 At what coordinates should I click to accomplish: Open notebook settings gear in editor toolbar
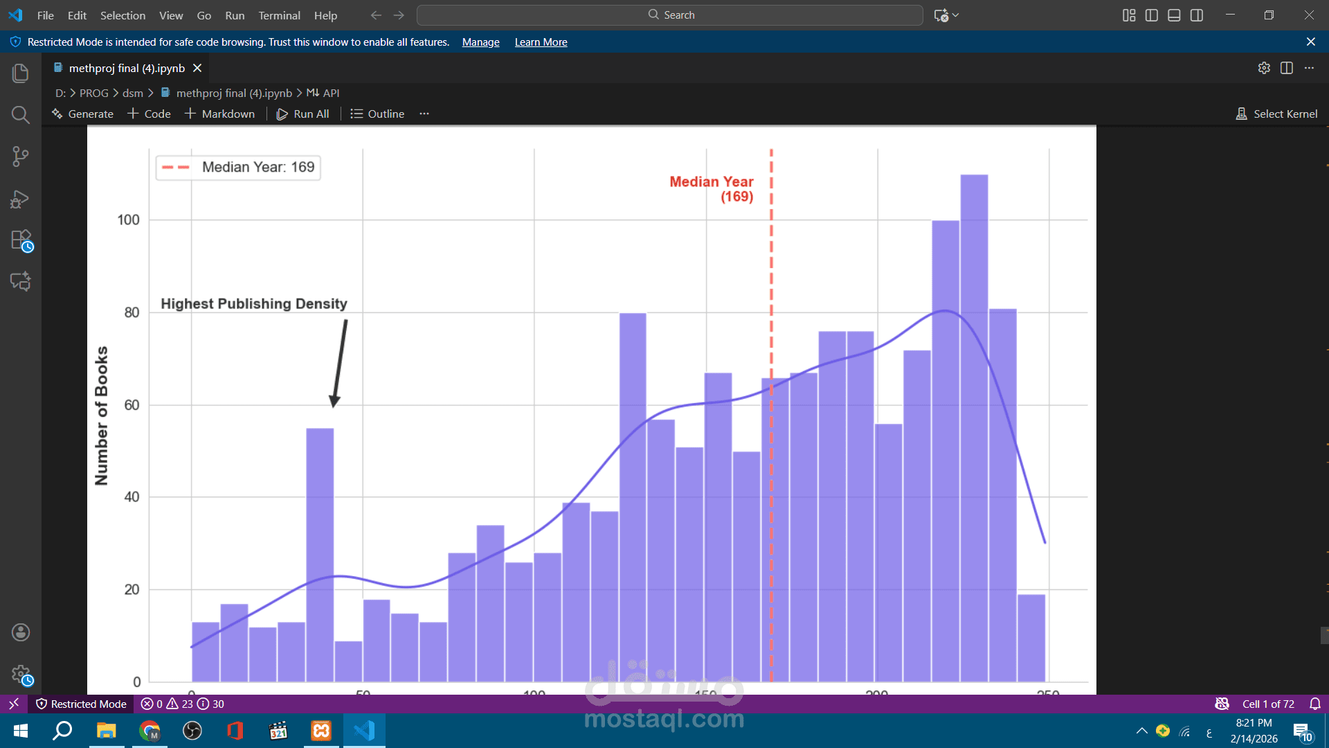coord(1264,68)
